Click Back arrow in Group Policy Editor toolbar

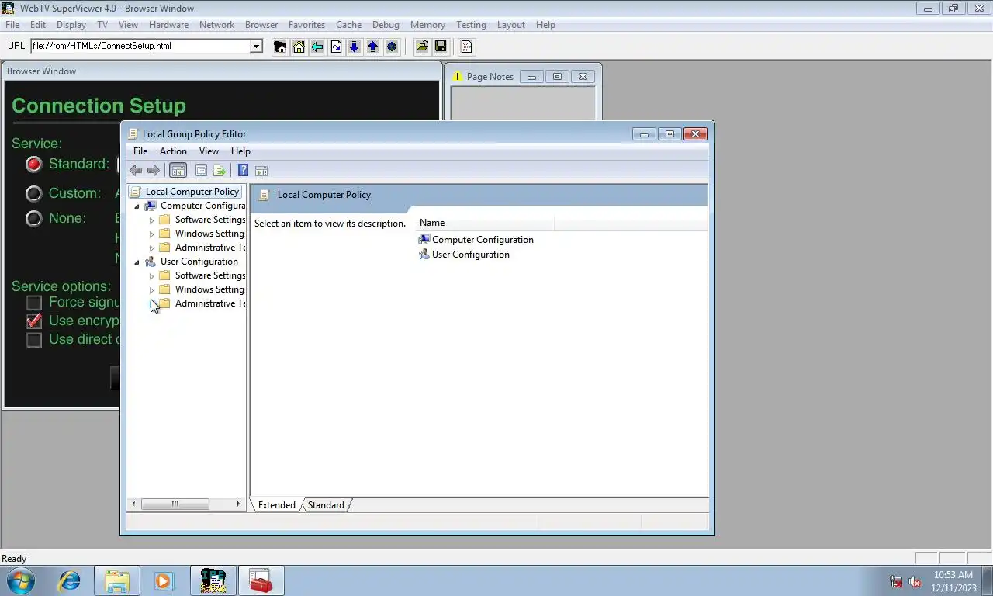click(136, 171)
